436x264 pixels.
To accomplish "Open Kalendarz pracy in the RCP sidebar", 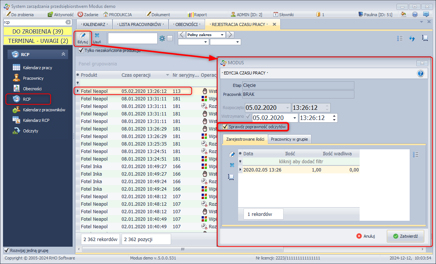I will tap(37, 68).
